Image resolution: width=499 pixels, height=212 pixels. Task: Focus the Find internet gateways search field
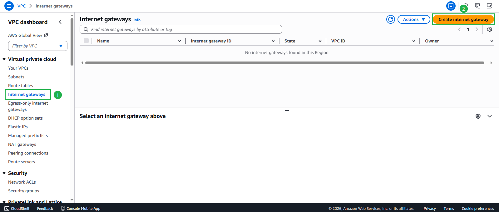click(x=181, y=29)
